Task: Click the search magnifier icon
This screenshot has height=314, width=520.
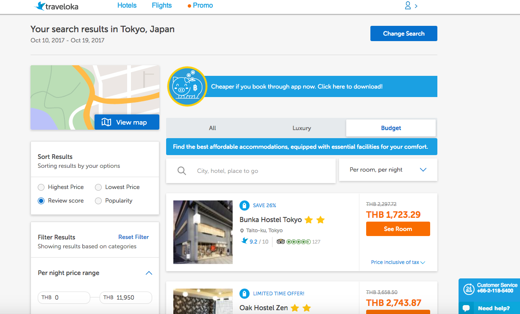Action: (182, 171)
